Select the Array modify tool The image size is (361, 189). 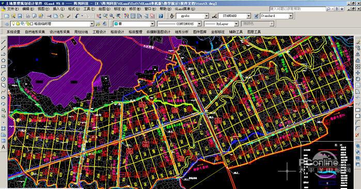coord(357,66)
